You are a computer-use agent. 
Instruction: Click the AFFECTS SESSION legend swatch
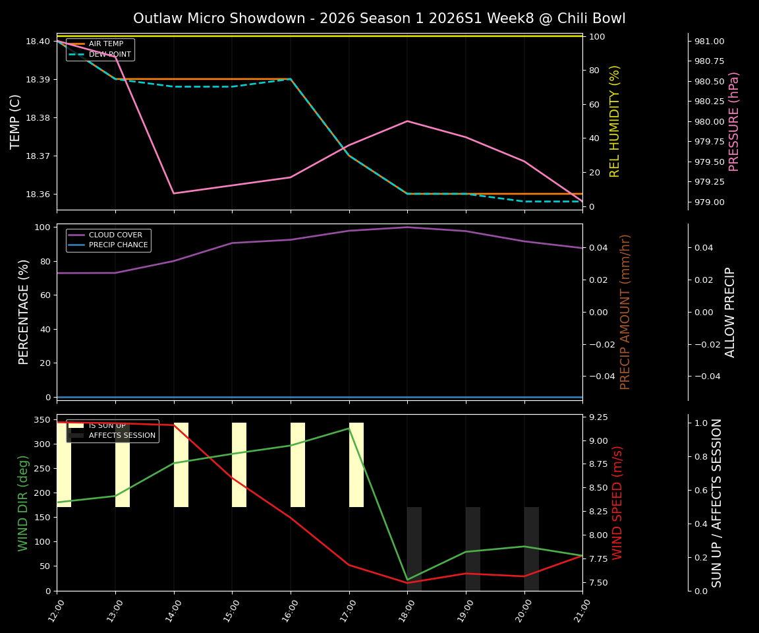[76, 436]
